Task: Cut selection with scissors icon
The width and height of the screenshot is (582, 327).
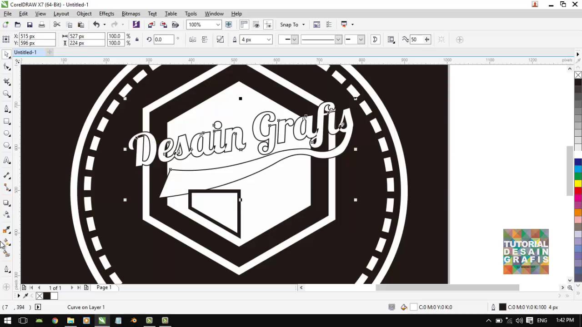Action: coord(57,25)
